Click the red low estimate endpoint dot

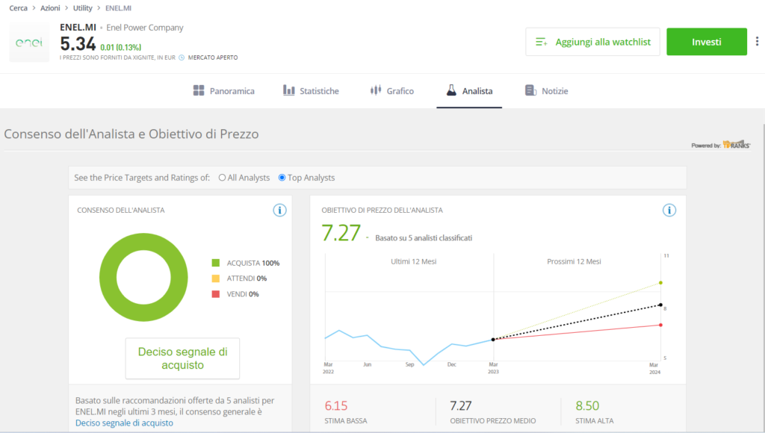(x=660, y=325)
